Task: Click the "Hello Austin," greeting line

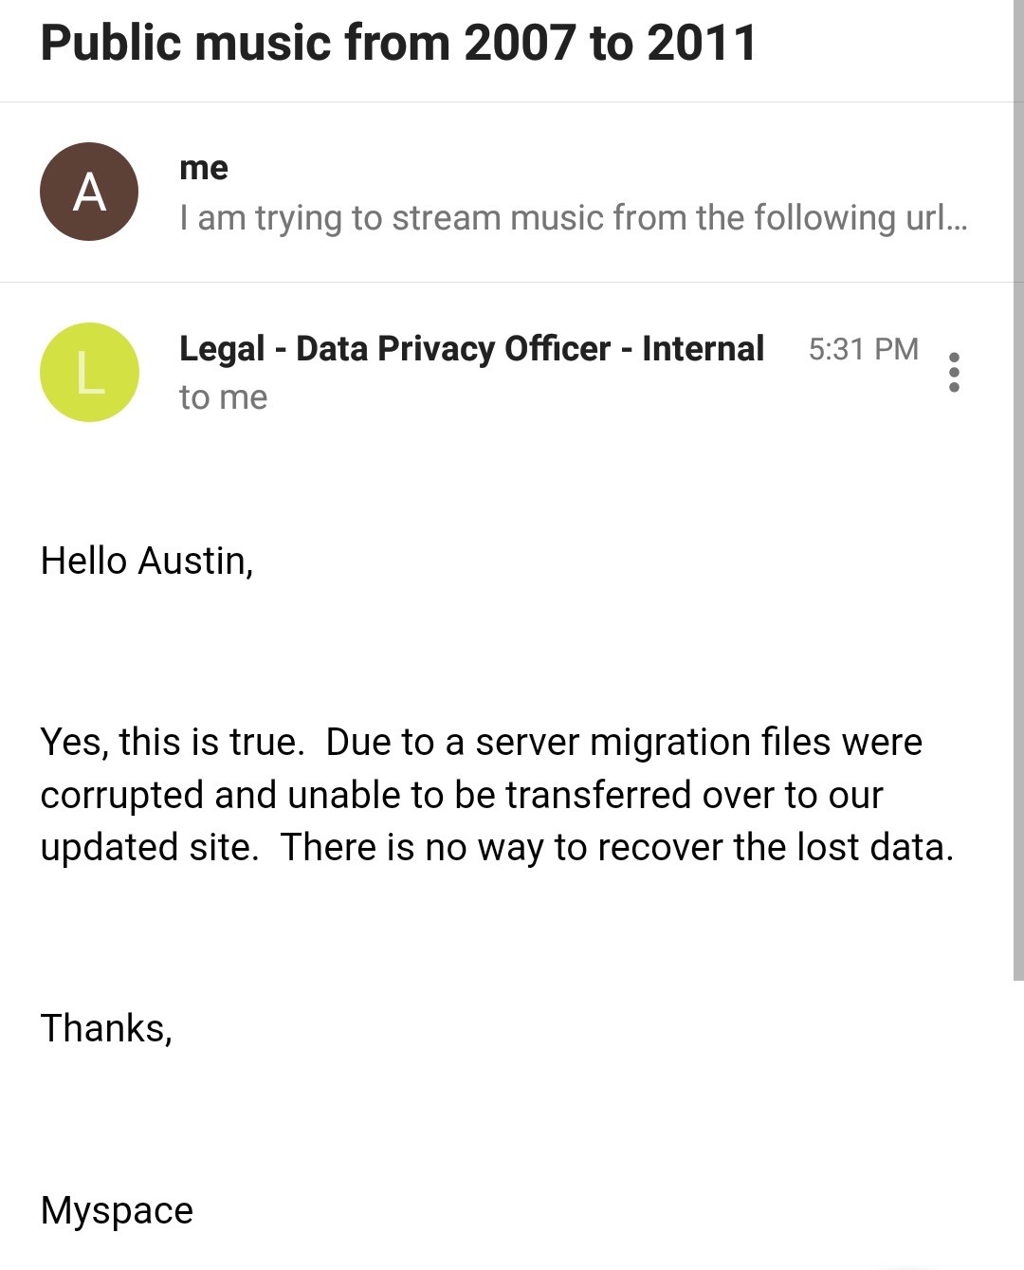Action: pyautogui.click(x=147, y=561)
